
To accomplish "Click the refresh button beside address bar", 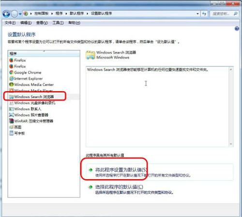I will [204, 14].
